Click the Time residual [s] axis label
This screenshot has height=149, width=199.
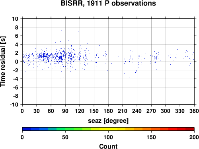pyautogui.click(x=3, y=62)
